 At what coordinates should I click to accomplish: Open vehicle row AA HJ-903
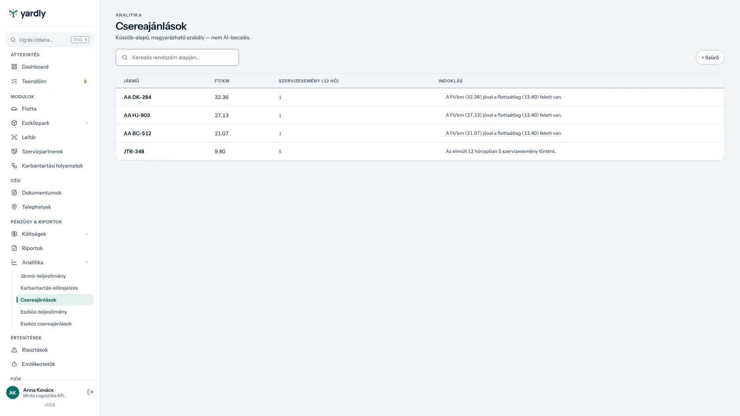tap(420, 115)
